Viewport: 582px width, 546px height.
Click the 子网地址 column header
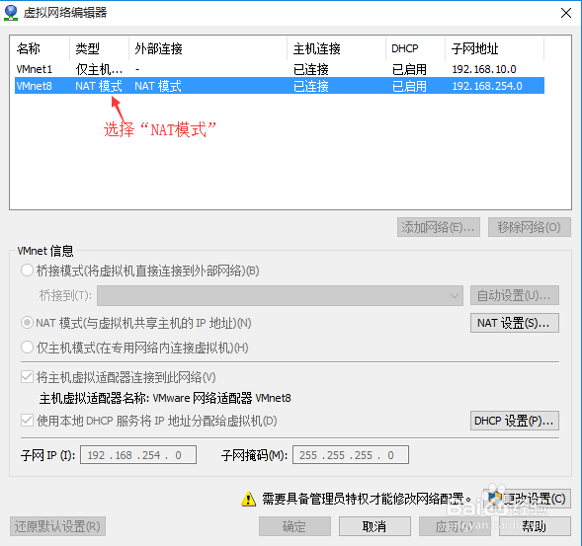(x=474, y=48)
